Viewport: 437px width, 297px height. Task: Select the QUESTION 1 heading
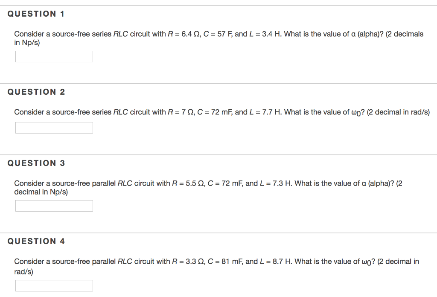pyautogui.click(x=36, y=14)
